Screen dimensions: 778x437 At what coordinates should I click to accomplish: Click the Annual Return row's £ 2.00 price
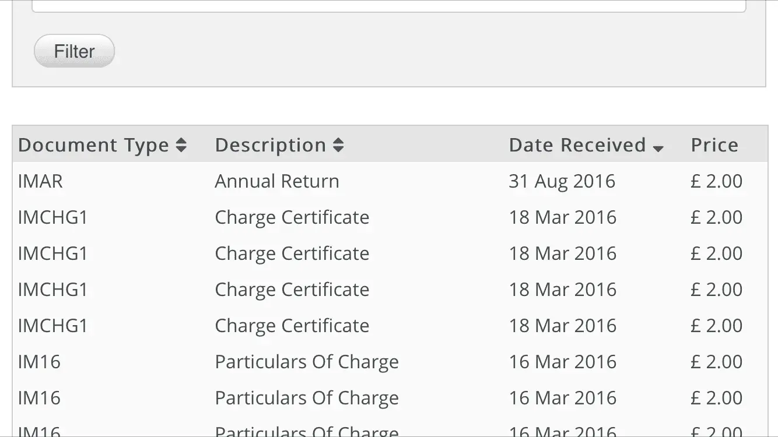[716, 181]
